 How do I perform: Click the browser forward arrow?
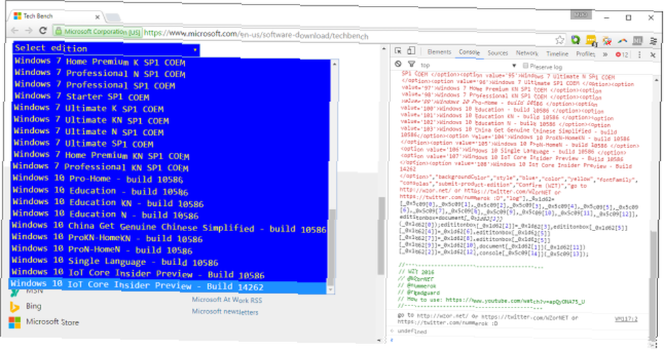[x=29, y=30]
